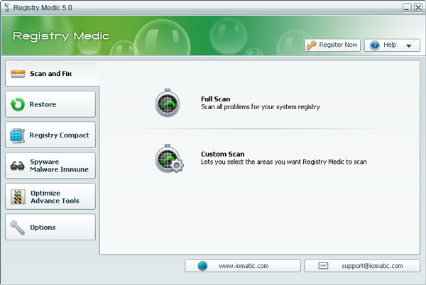This screenshot has width=426, height=285.
Task: Click the envelope icon beside support email
Action: (x=323, y=265)
